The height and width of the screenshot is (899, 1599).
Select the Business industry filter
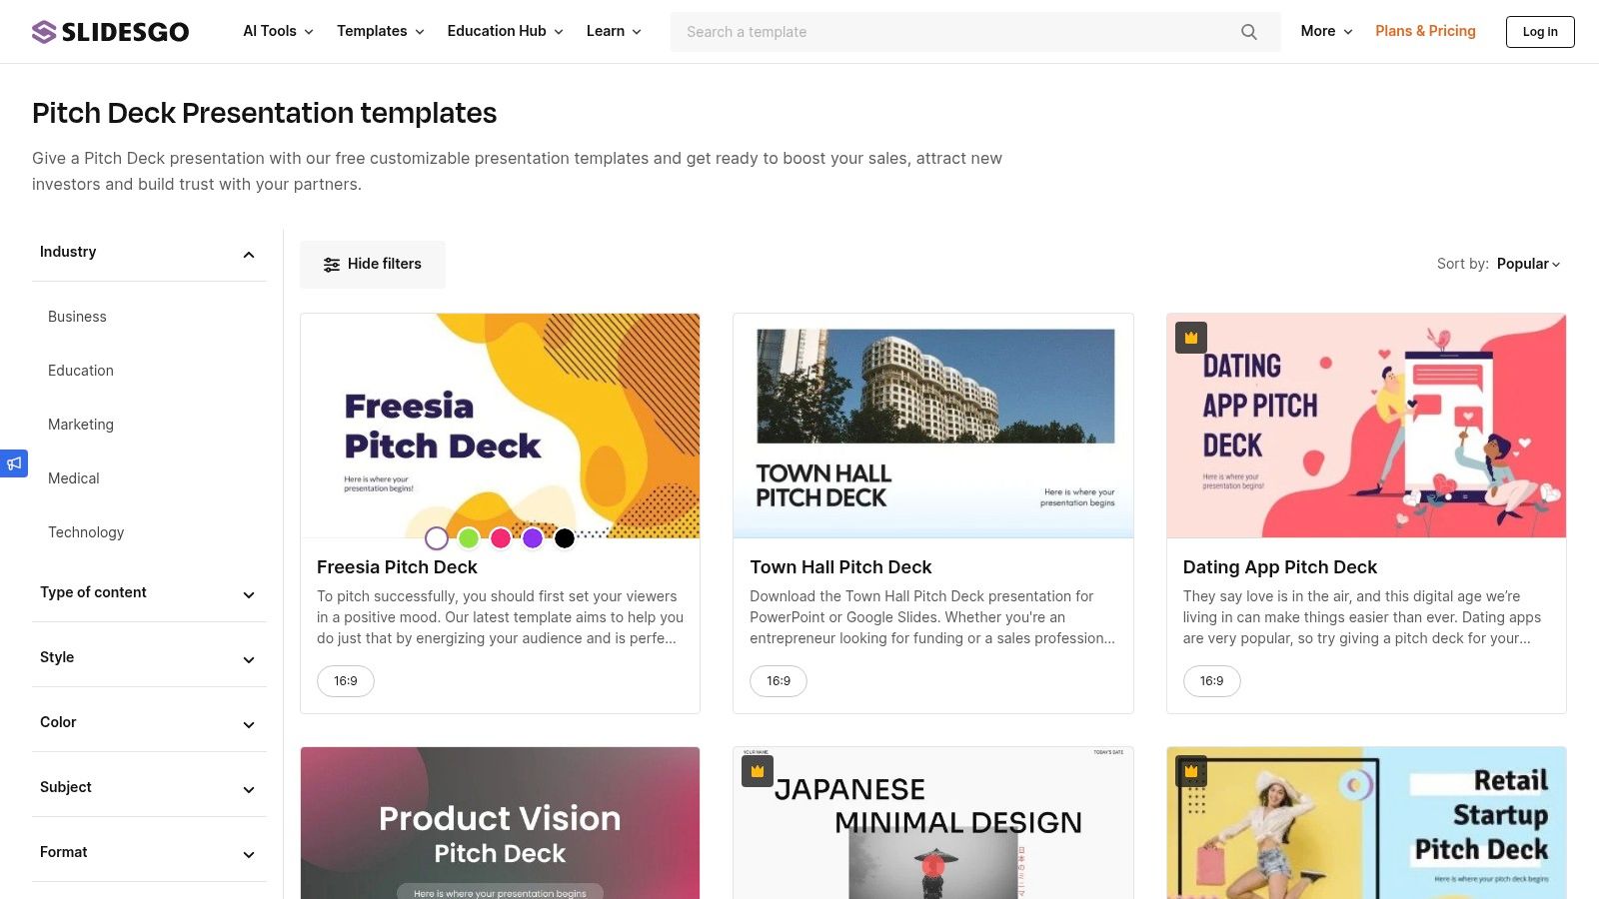point(77,317)
